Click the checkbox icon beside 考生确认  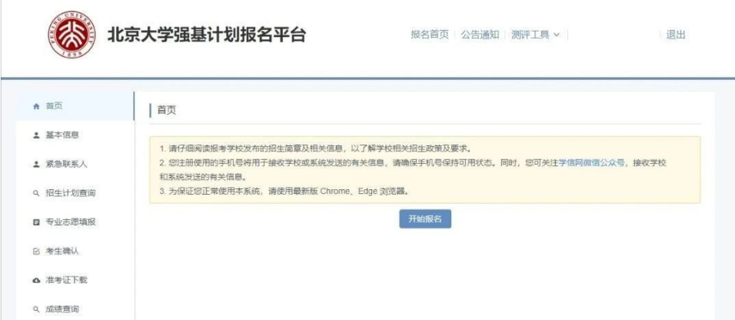37,252
